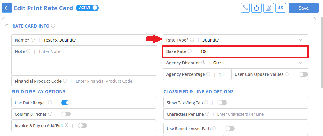
Task: Turn on User Can Update Values
Action: (303, 74)
